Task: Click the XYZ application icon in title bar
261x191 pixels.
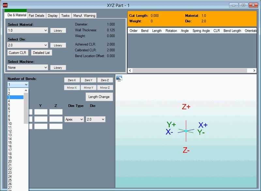Action: [5, 5]
